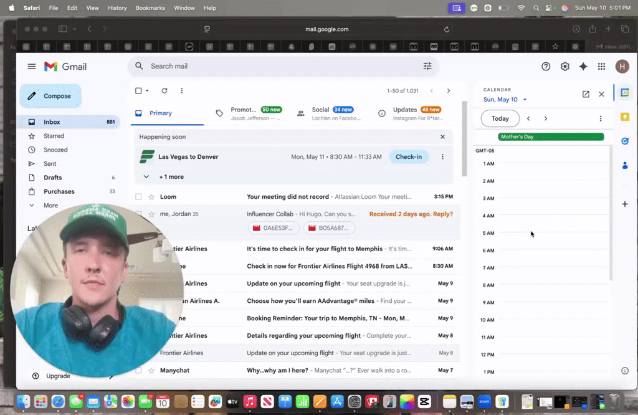Expand More labels in the sidebar

coord(50,206)
